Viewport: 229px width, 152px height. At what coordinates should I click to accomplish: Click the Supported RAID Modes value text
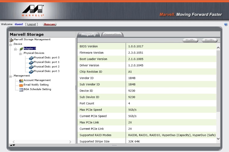click(172, 135)
